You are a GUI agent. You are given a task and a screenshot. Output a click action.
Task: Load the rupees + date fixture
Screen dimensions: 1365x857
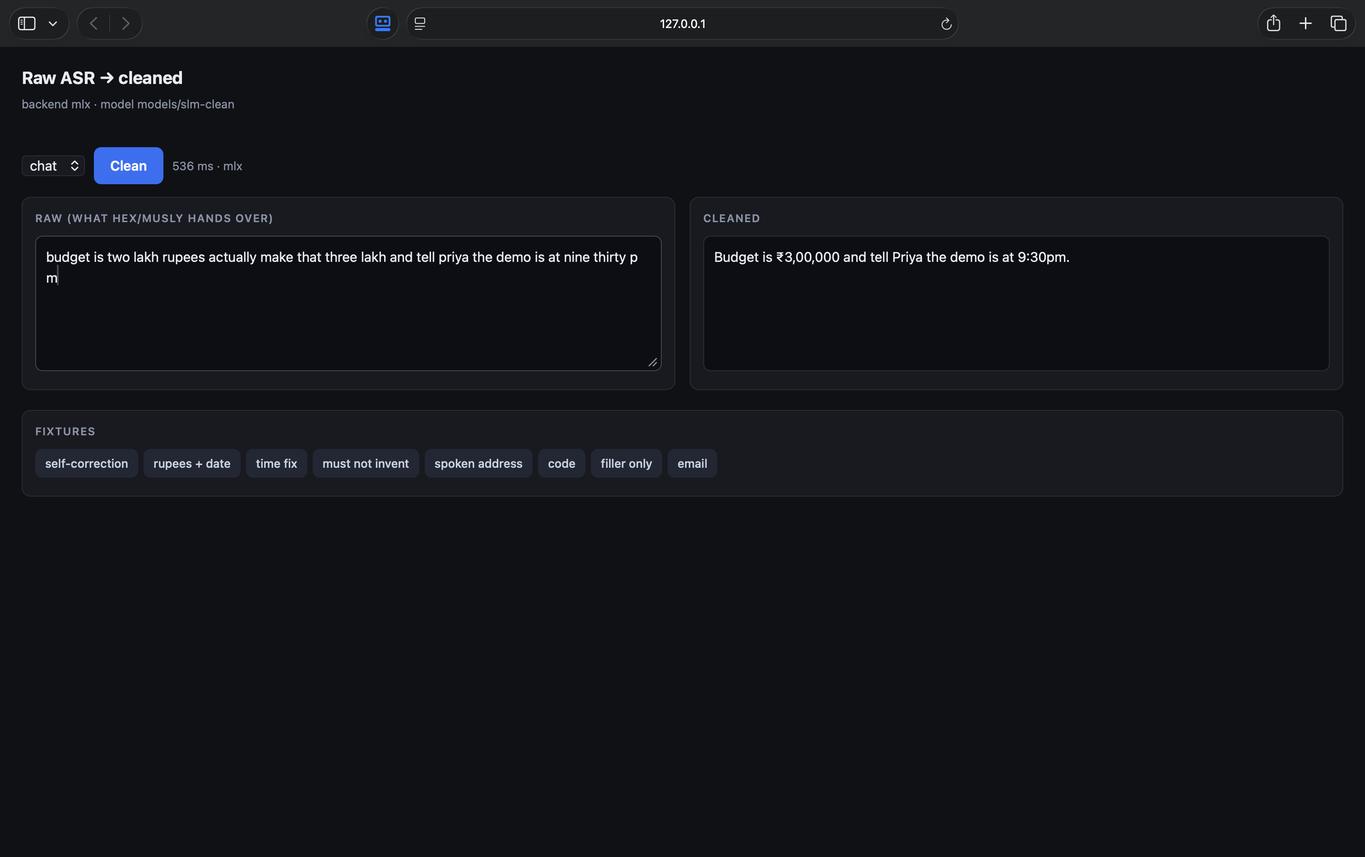point(192,464)
